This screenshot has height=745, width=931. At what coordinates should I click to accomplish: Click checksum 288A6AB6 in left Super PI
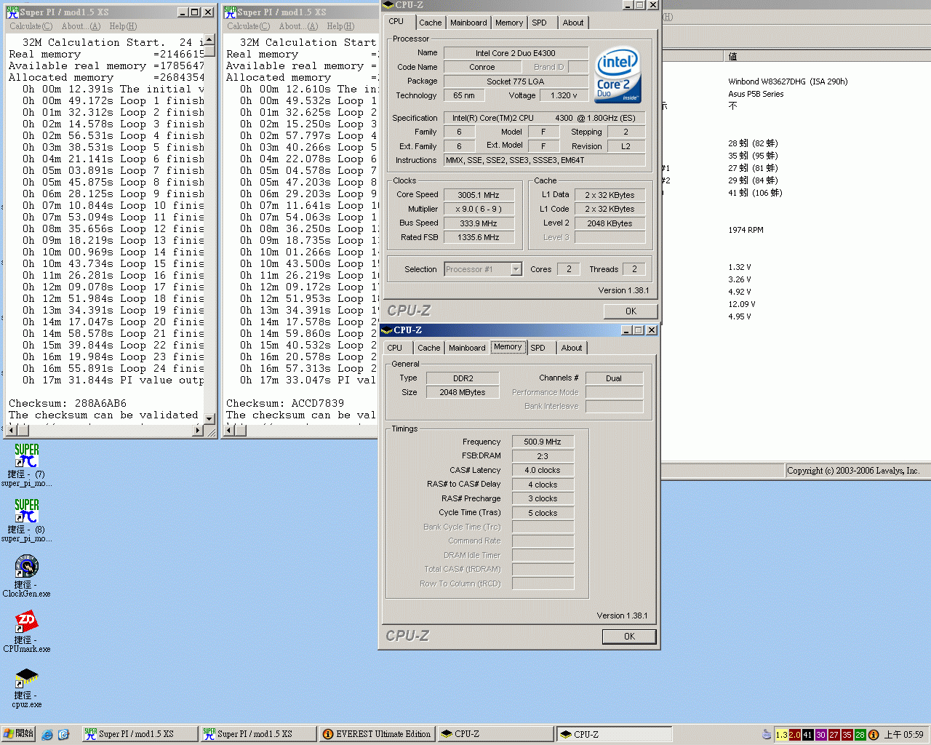click(100, 403)
